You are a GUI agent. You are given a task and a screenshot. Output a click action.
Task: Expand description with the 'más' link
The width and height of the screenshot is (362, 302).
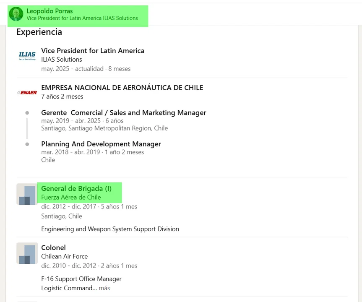pyautogui.click(x=104, y=288)
